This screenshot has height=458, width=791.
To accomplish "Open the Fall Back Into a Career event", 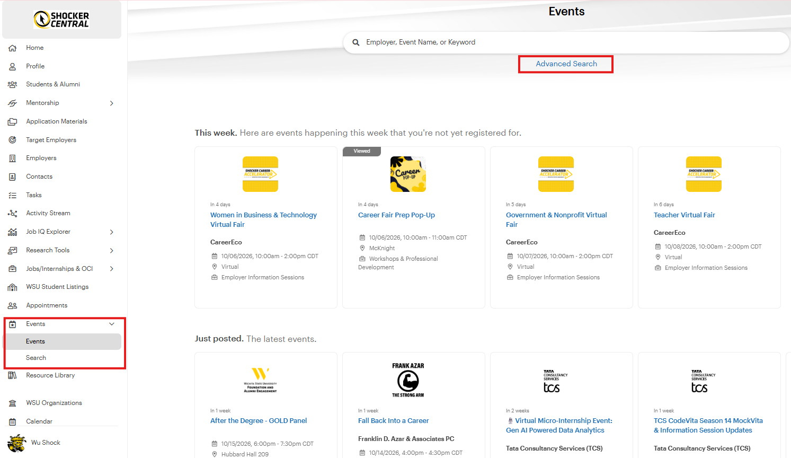I will pyautogui.click(x=394, y=420).
